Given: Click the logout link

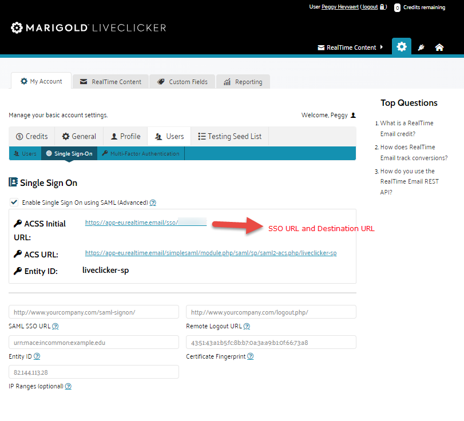Looking at the screenshot, I should (370, 7).
